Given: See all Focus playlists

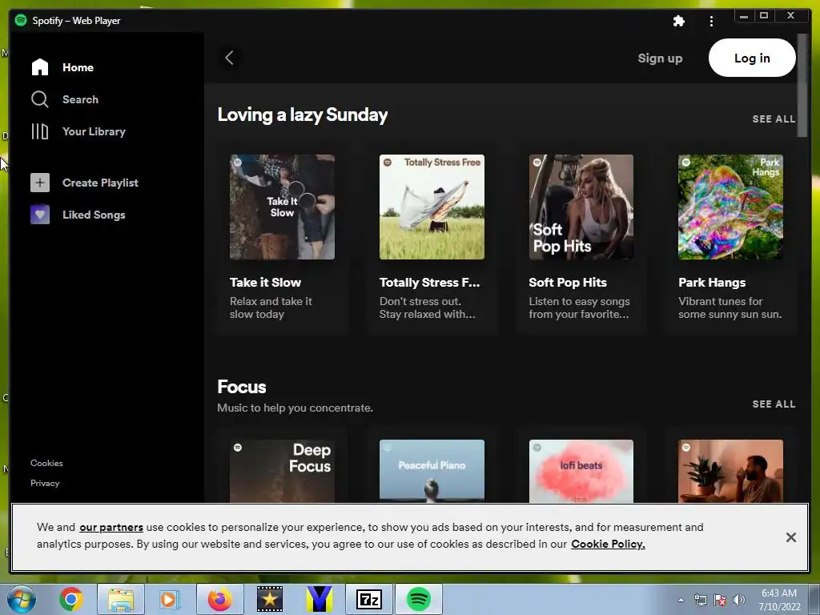Looking at the screenshot, I should (x=774, y=404).
